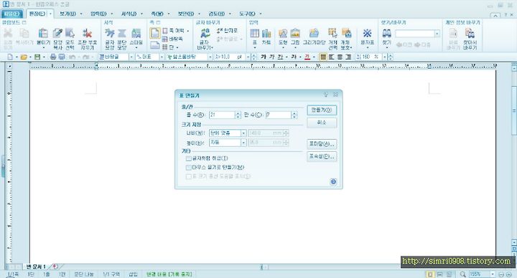Image resolution: width=517 pixels, height=278 pixels.
Task: Click the open folder icon in quick toolbar
Action: (24, 57)
